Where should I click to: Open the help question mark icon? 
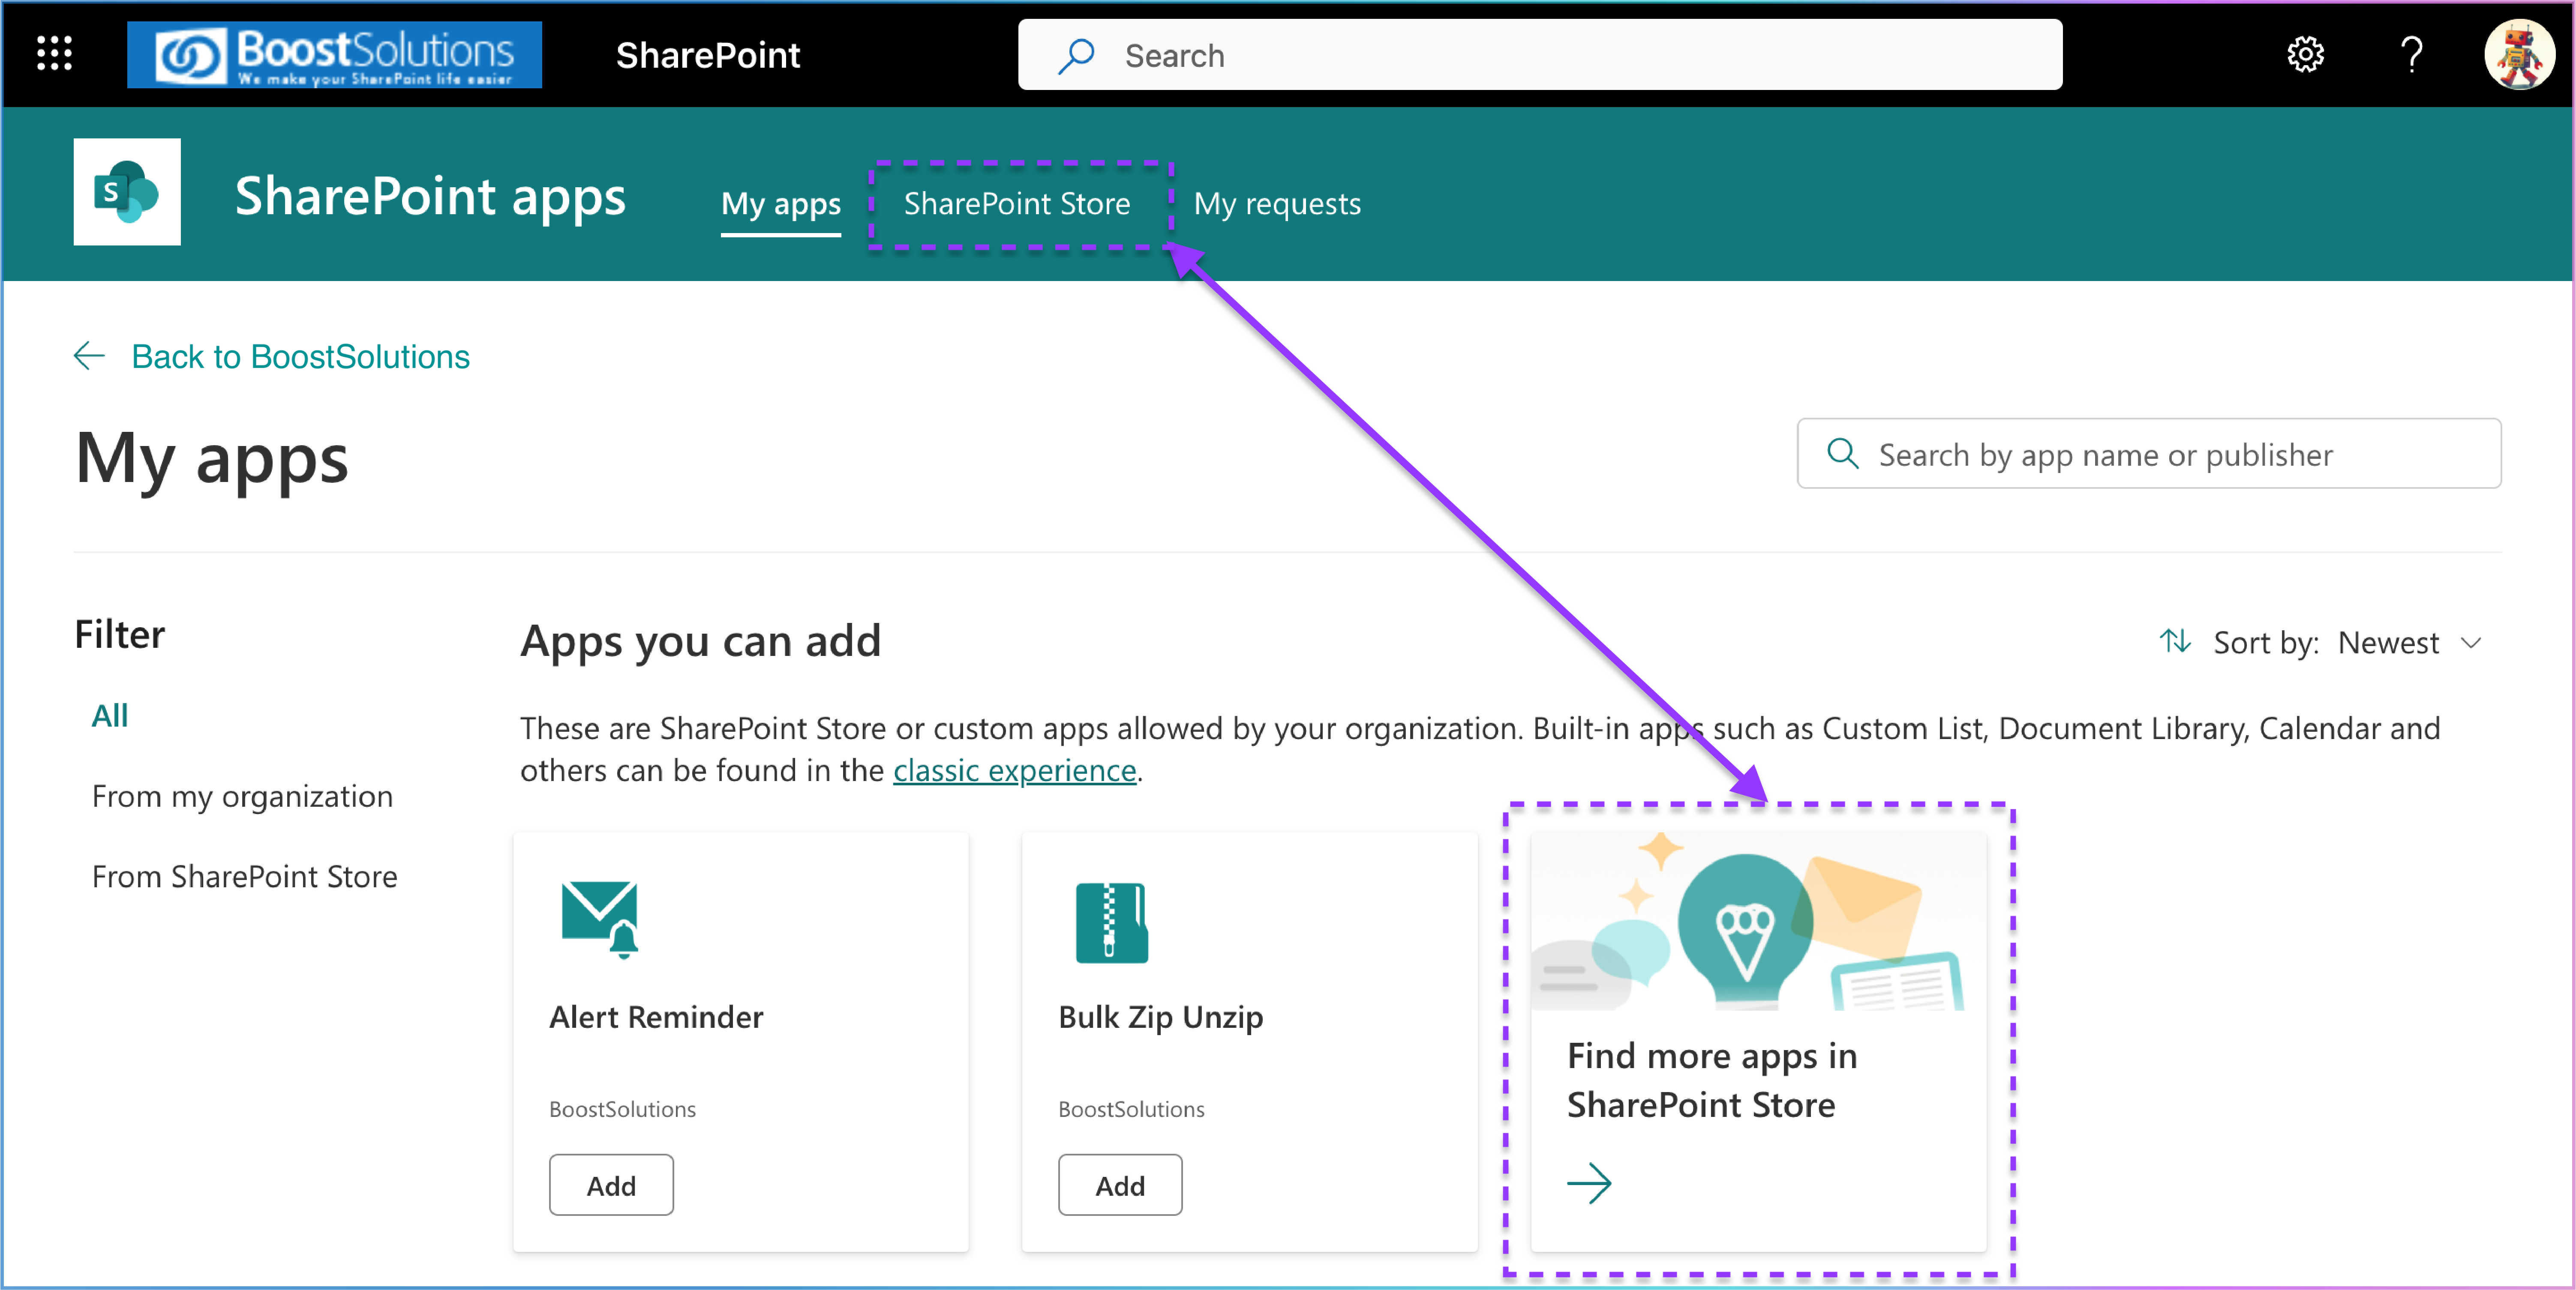[x=2412, y=54]
